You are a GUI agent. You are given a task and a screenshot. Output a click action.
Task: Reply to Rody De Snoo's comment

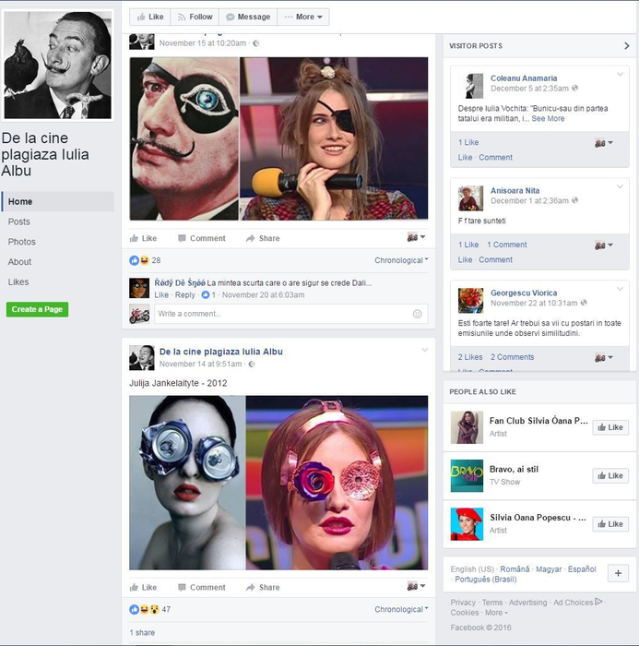tap(184, 295)
